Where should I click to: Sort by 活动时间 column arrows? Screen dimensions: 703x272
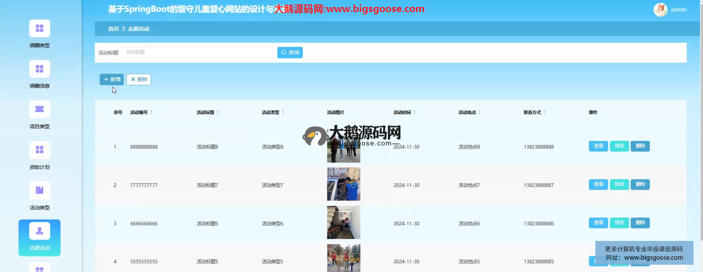[414, 112]
